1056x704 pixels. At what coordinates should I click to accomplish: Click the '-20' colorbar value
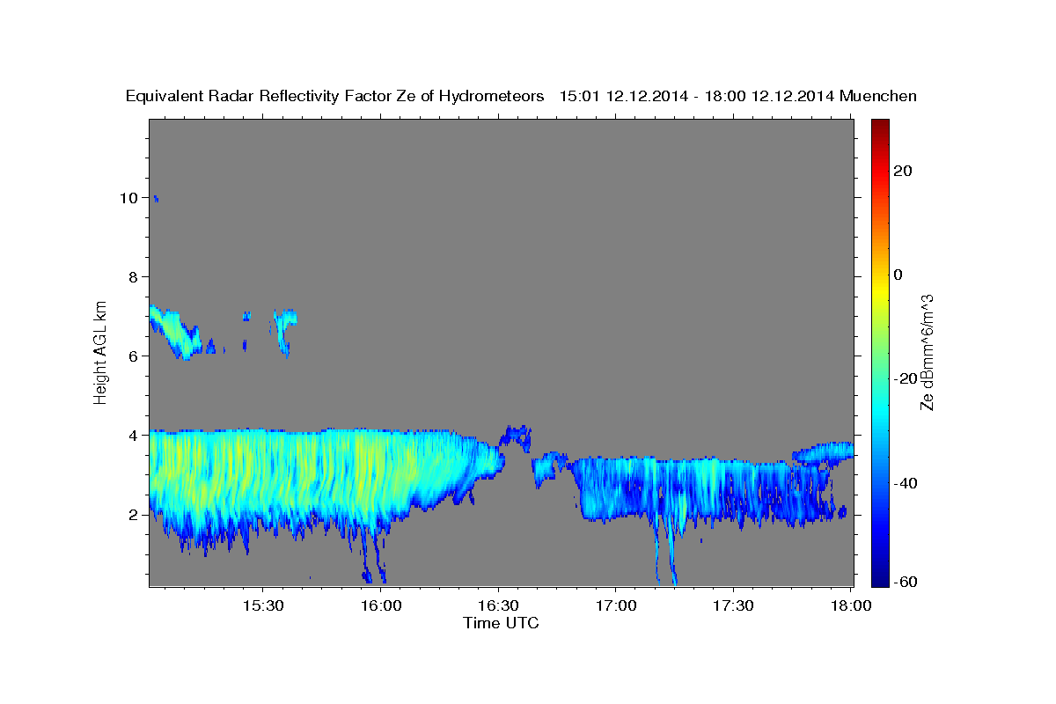(x=906, y=378)
